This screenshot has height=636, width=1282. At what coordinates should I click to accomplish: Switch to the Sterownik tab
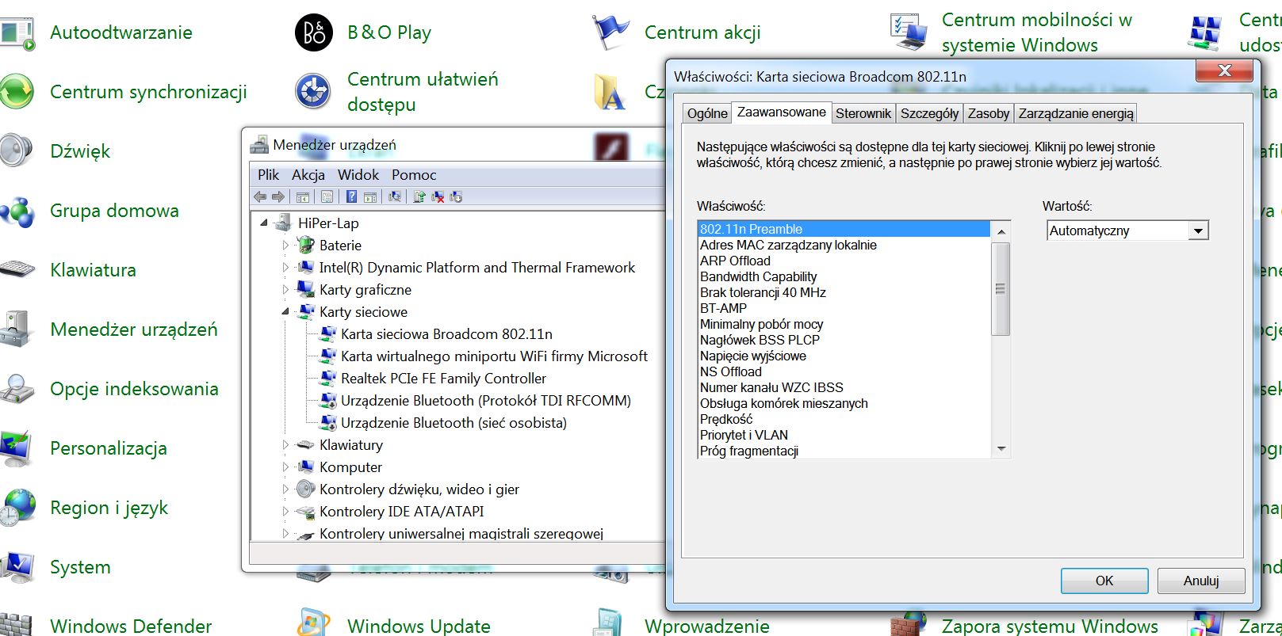(863, 113)
